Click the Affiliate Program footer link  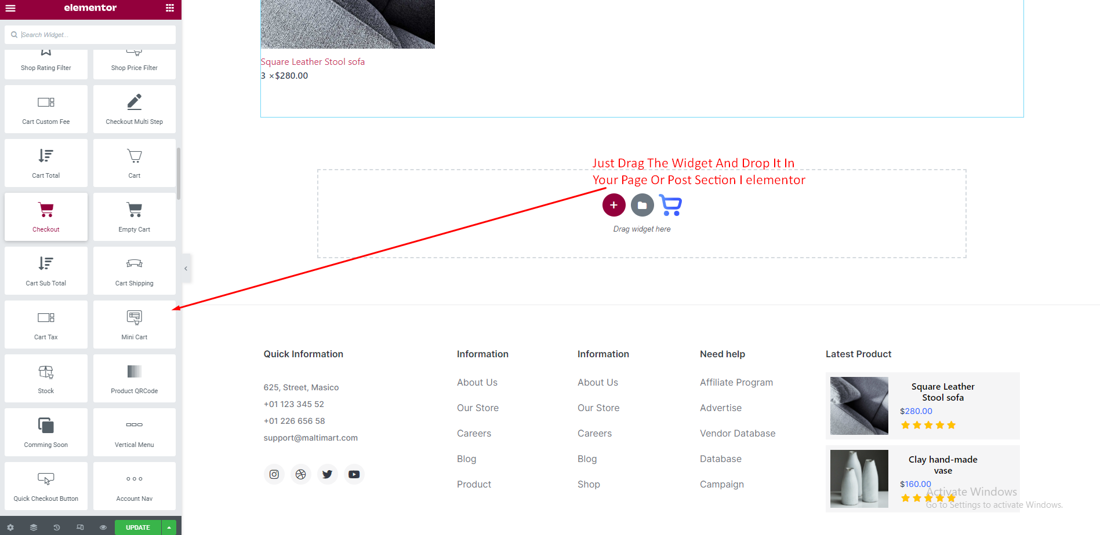(736, 382)
